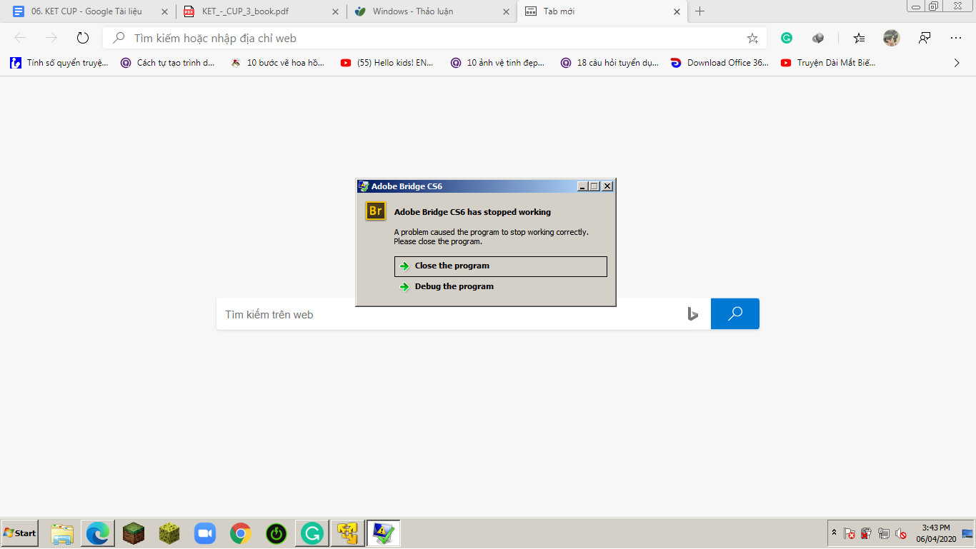Click the show desktop tray icon
Viewport: 976px width, 549px height.
[967, 533]
